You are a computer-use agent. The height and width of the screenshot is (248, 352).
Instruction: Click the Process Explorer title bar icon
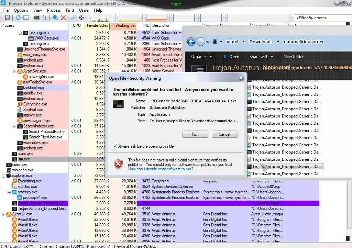(x=3, y=3)
